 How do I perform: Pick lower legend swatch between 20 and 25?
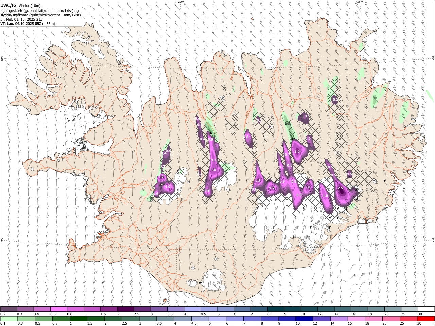(391, 319)
